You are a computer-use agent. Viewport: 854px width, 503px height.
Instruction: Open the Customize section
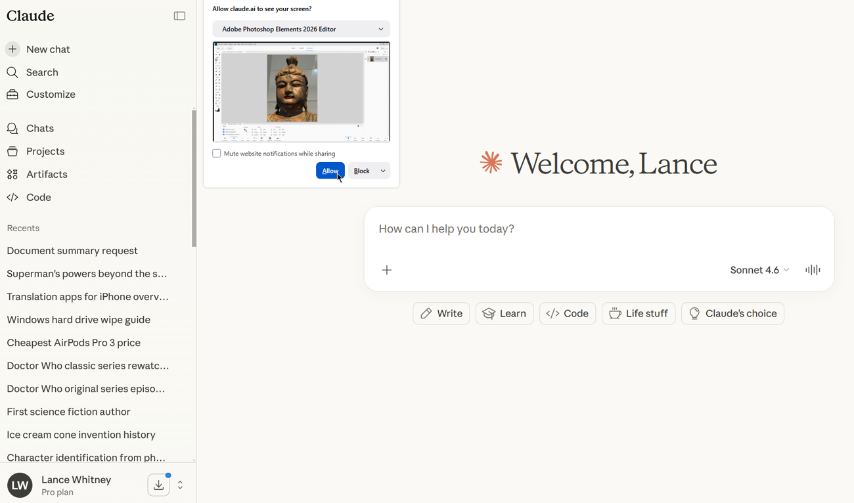51,95
